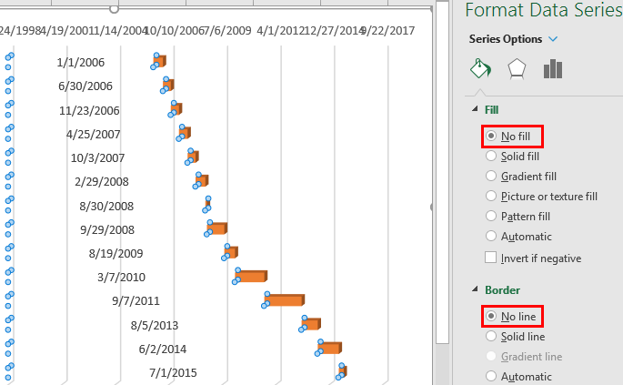Enable Invert if negative checkbox
This screenshot has height=385, width=623.
tap(491, 258)
